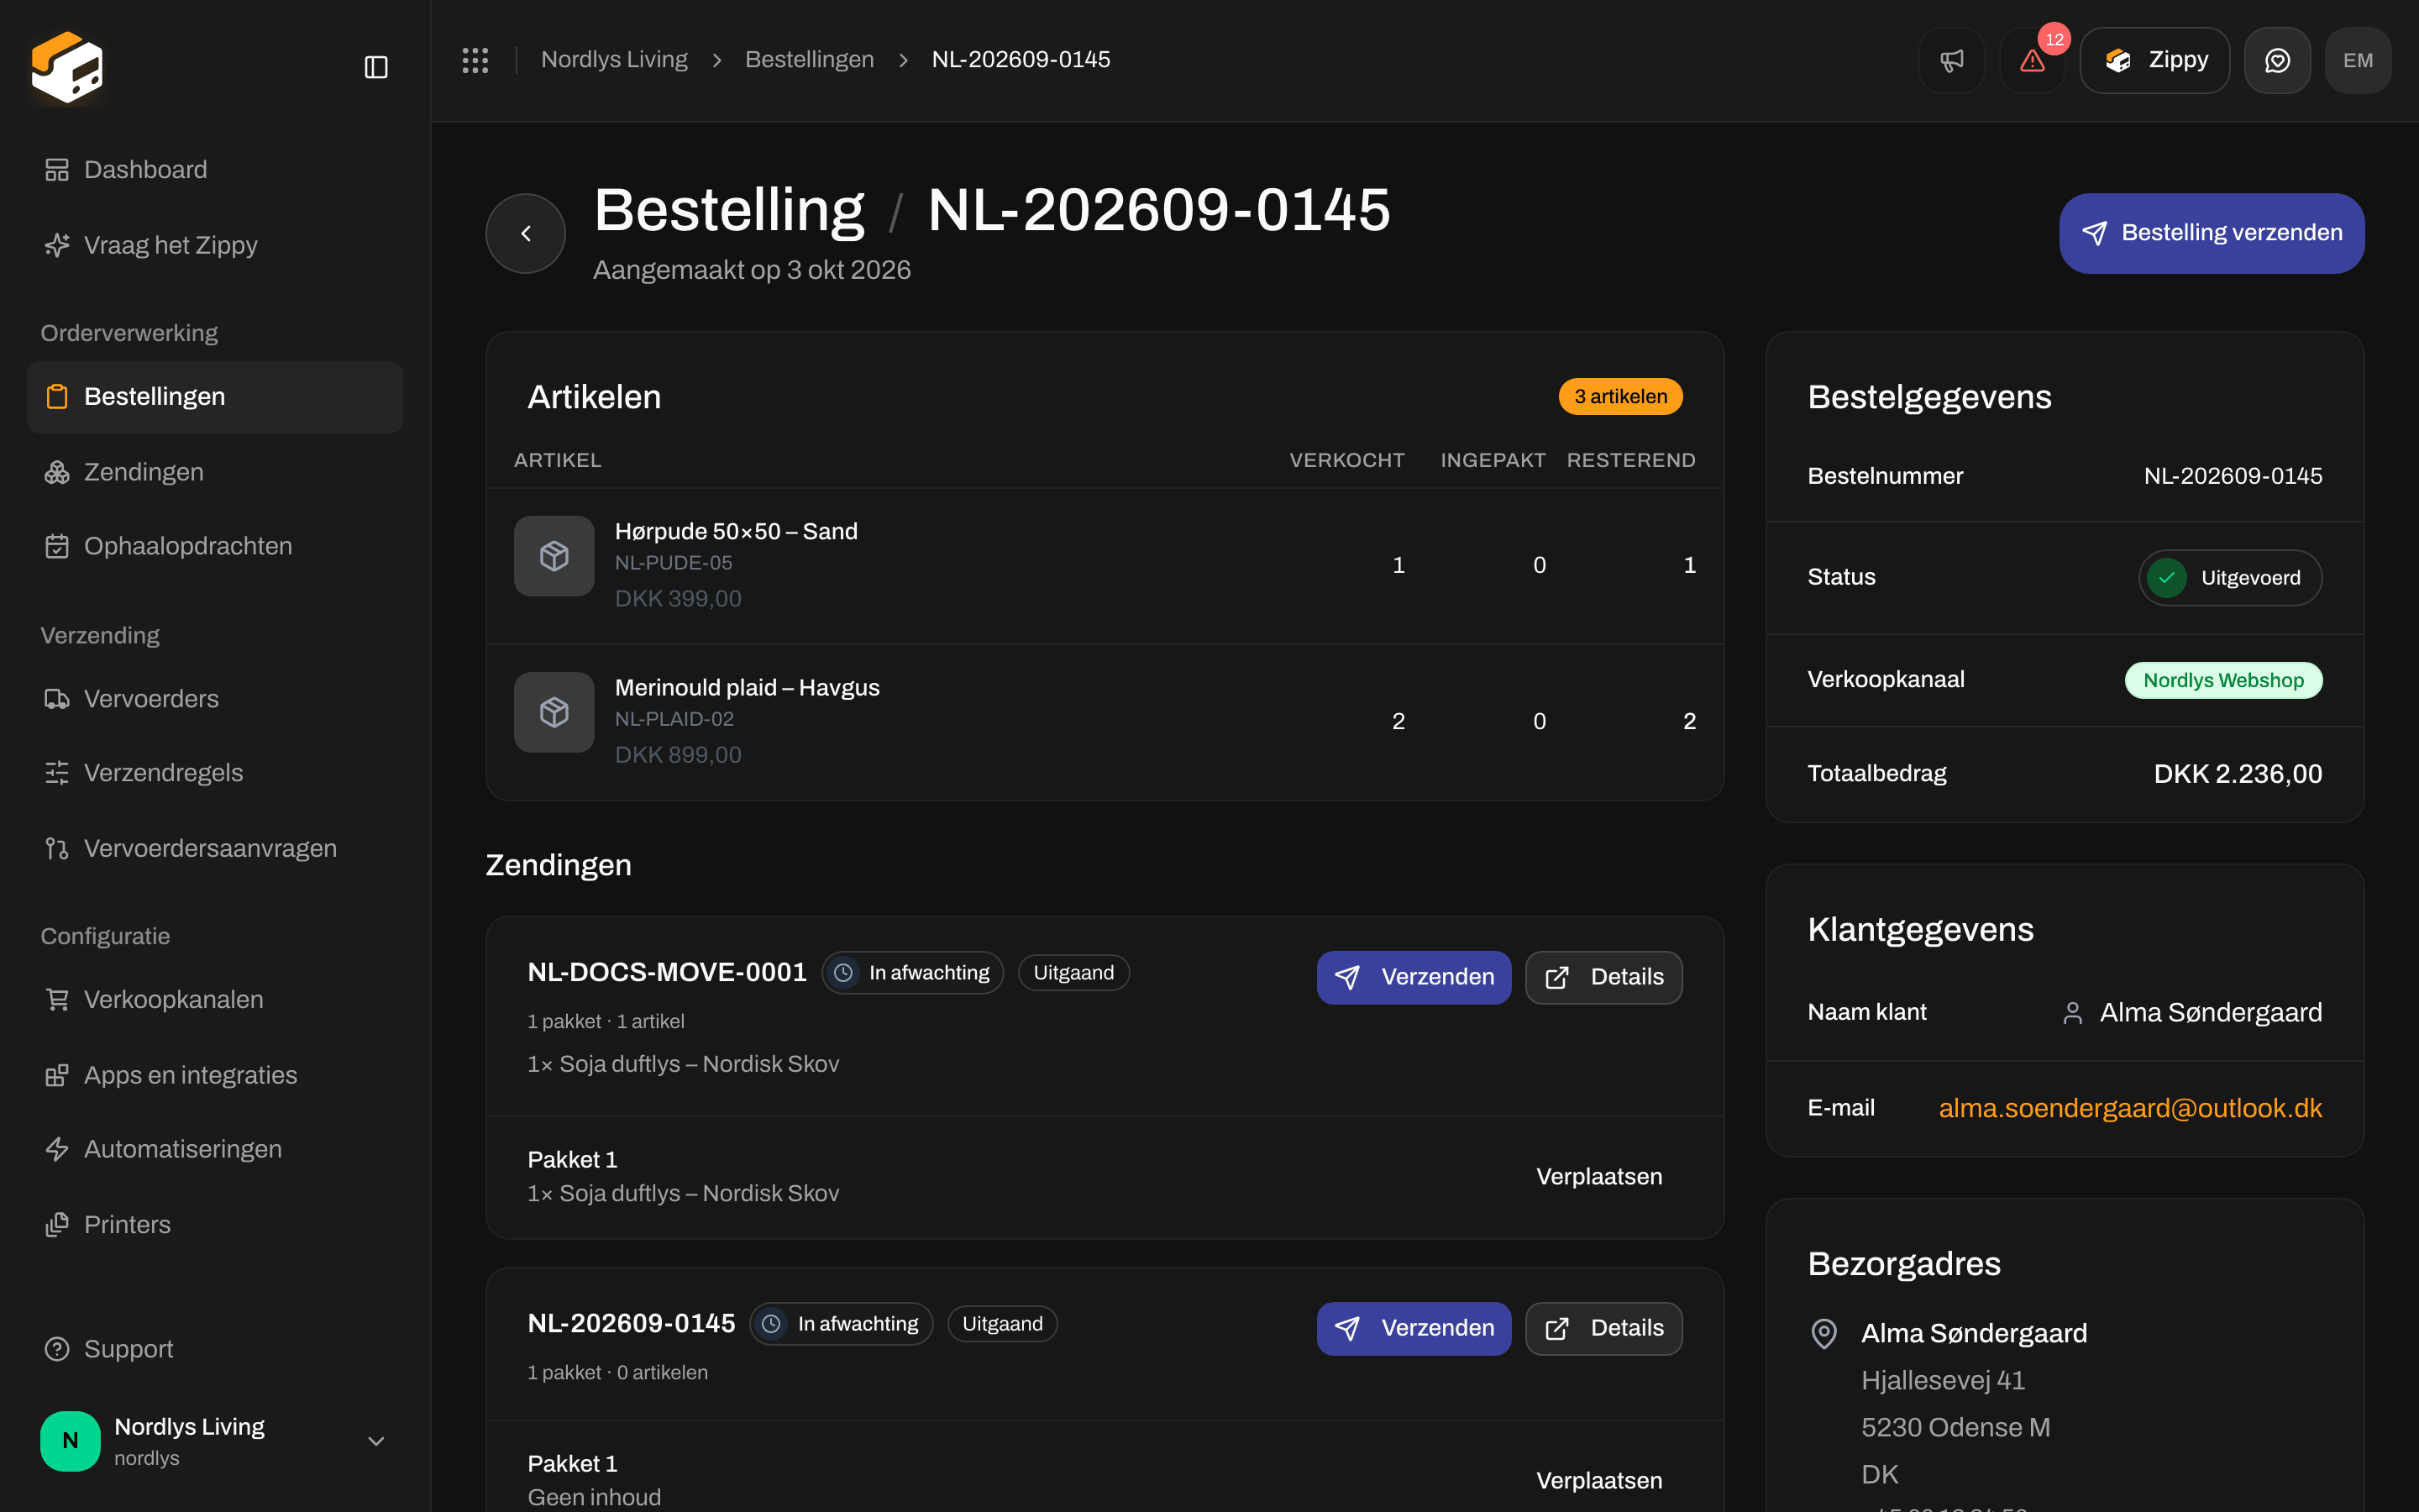Viewport: 2419px width, 1512px height.
Task: Open Apps en integraties
Action: coord(215,1075)
